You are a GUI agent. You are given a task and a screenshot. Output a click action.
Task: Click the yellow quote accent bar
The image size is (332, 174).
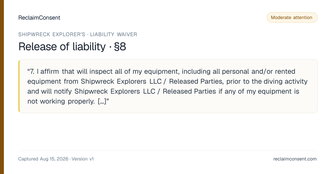pos(19,86)
